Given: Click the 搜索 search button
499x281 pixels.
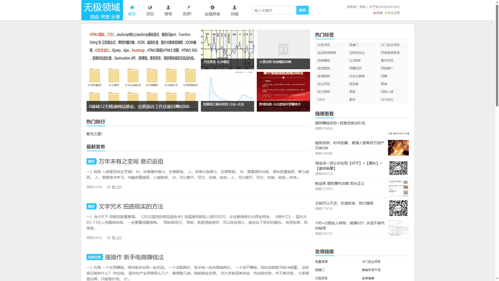Looking at the screenshot, I should click(302, 10).
